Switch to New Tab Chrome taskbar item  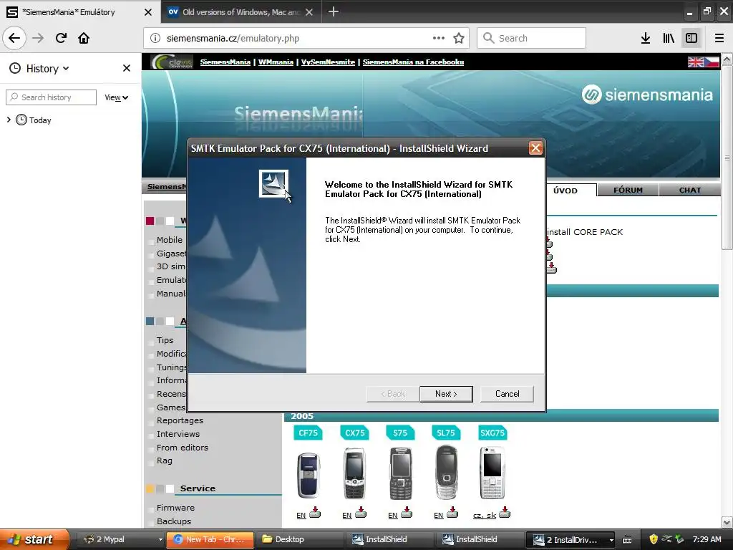point(210,539)
